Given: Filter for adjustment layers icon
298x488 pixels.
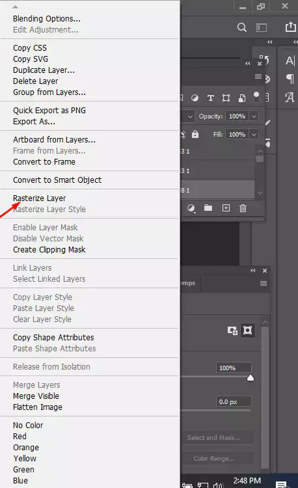Looking at the screenshot, I should pos(195,98).
